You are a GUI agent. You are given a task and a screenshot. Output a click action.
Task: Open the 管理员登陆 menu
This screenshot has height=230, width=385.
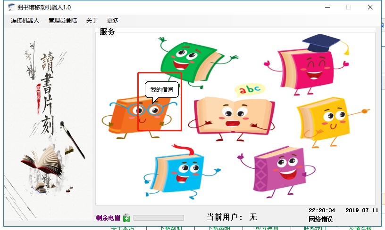[x=63, y=21]
